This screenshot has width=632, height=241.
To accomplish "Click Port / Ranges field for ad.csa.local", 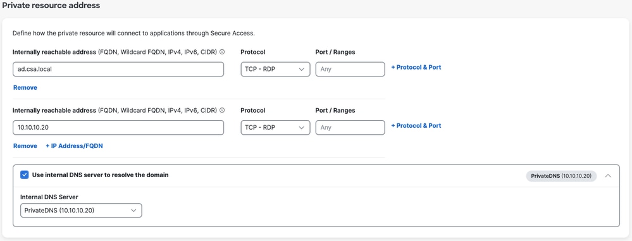I will pyautogui.click(x=350, y=69).
